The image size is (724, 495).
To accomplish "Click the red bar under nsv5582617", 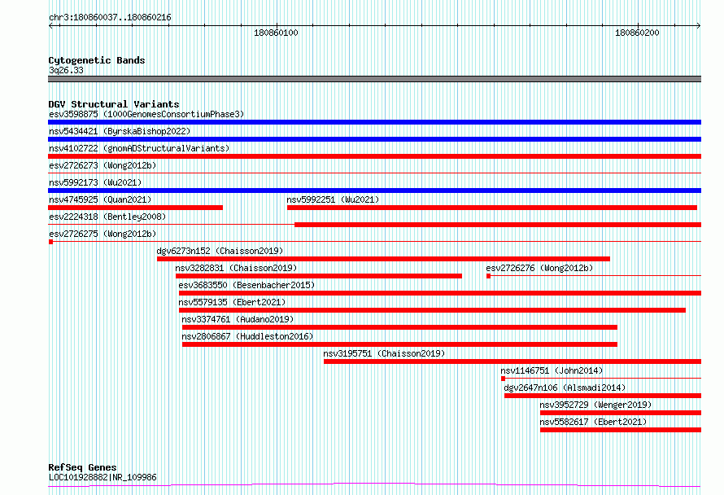I will (621, 430).
